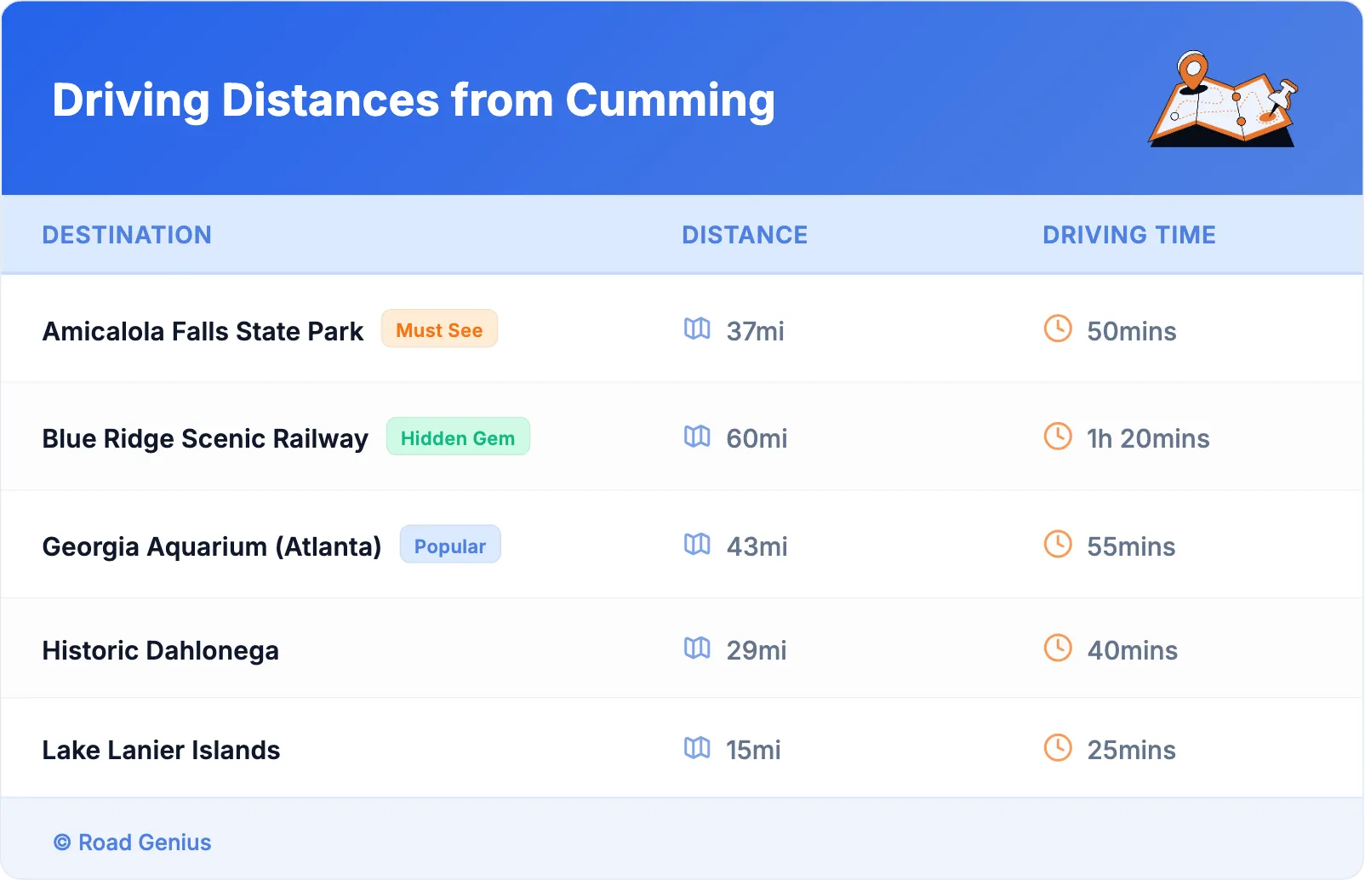1365x880 pixels.
Task: Click the 15mi distance value
Action: click(x=753, y=750)
